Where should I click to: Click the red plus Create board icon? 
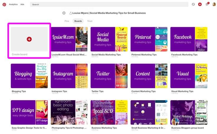click(29, 39)
